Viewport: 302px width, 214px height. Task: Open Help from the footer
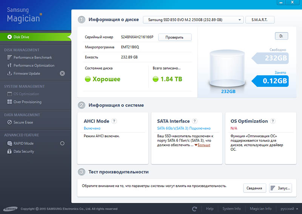(210, 209)
